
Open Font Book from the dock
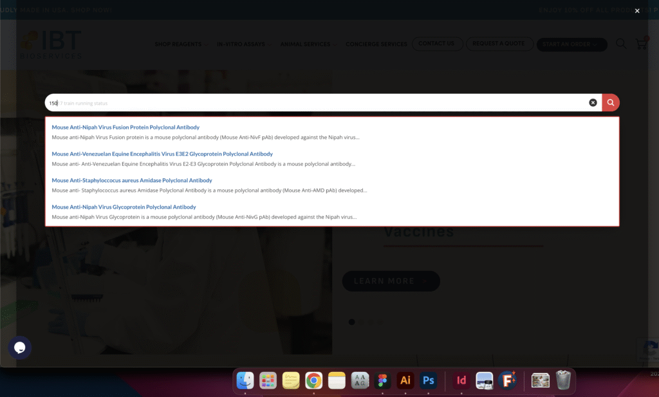click(360, 381)
